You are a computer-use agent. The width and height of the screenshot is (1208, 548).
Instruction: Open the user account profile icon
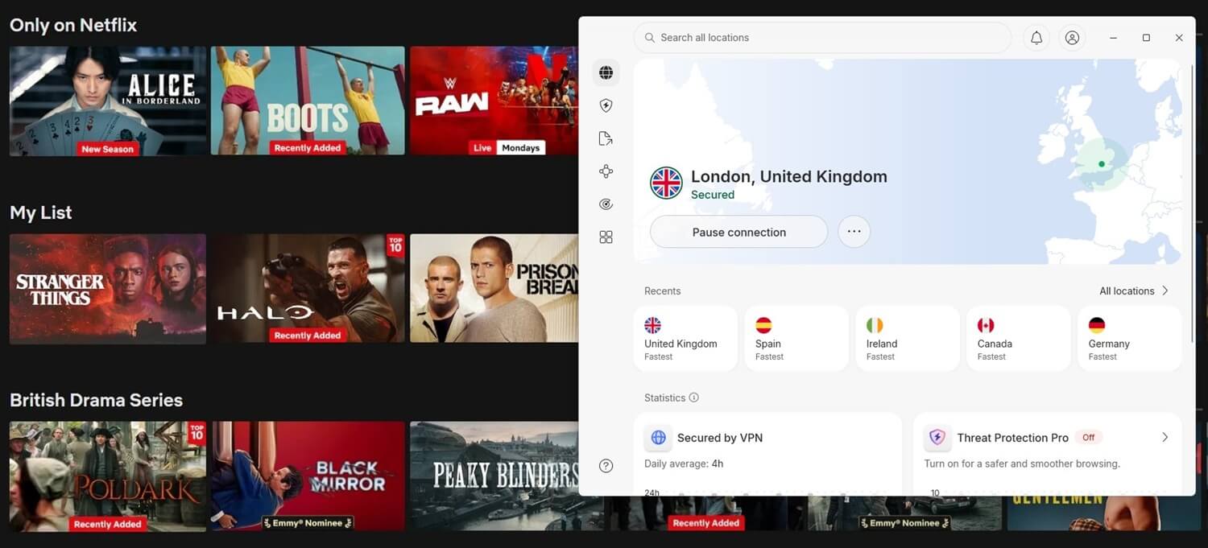click(x=1072, y=38)
